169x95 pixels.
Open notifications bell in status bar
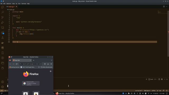[167, 91]
